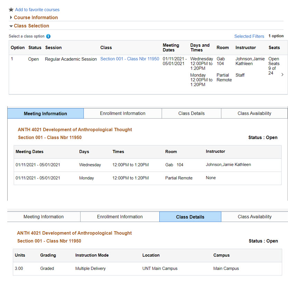Click the favorite star icon

[x=11, y=10]
